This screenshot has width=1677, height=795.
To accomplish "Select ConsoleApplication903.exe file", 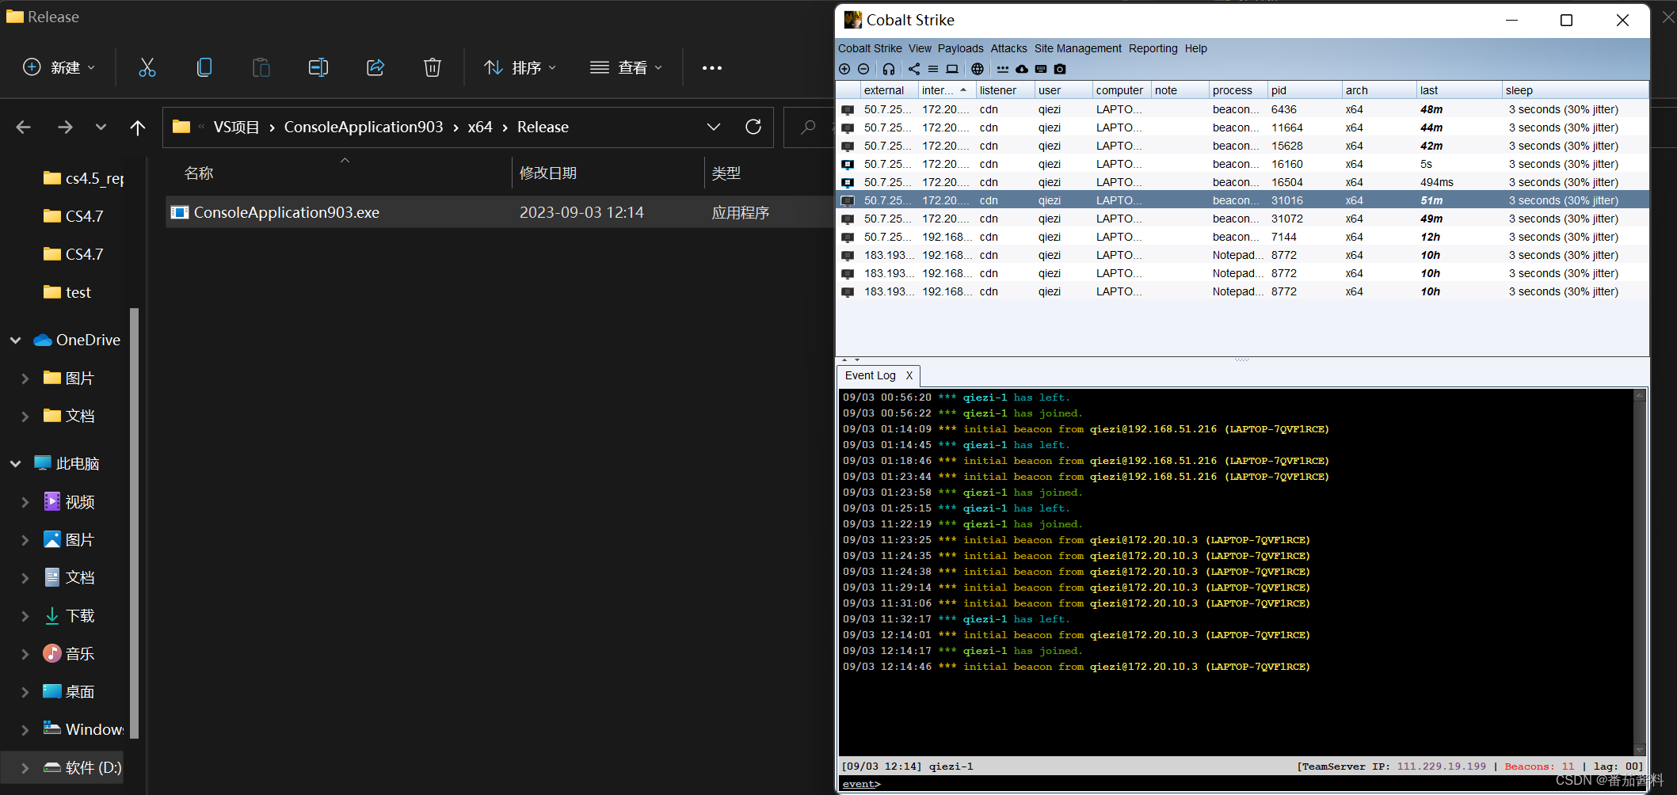I will pos(499,212).
